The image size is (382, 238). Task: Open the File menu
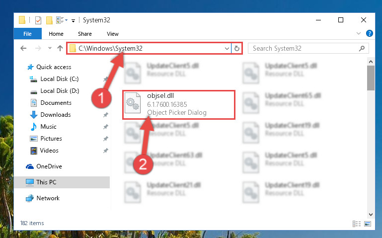(27, 34)
